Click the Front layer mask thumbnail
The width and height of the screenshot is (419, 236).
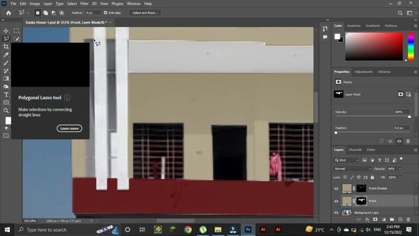coord(361,201)
